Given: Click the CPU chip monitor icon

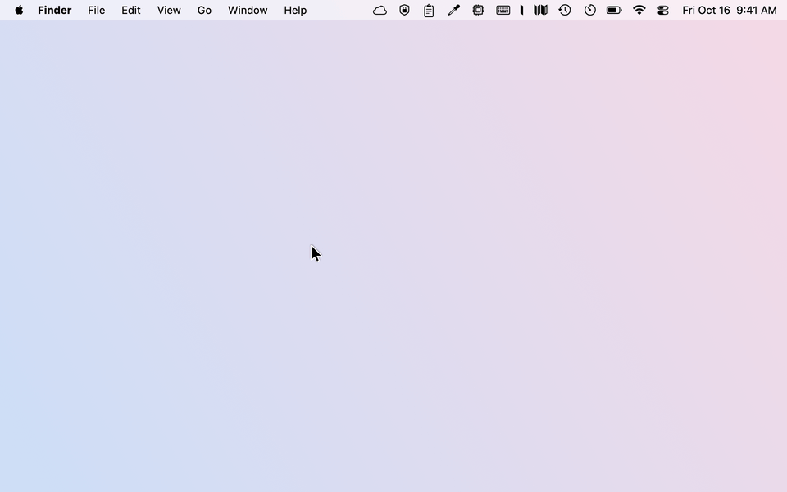Looking at the screenshot, I should click(x=478, y=10).
